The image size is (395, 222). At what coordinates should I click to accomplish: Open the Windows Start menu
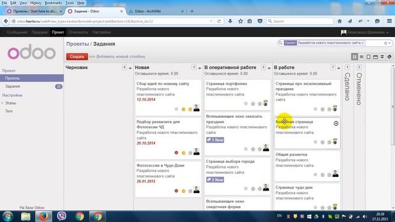8,216
